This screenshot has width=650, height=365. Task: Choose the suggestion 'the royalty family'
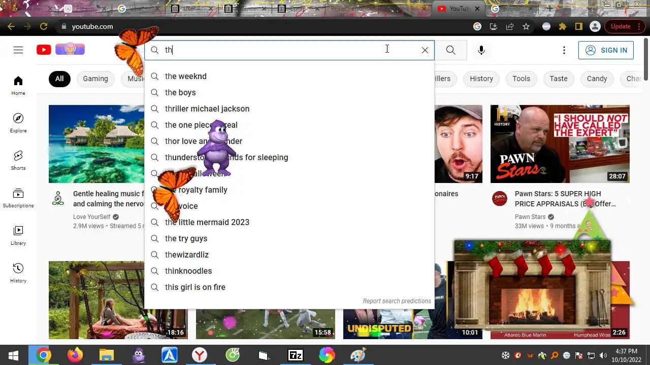click(289, 190)
